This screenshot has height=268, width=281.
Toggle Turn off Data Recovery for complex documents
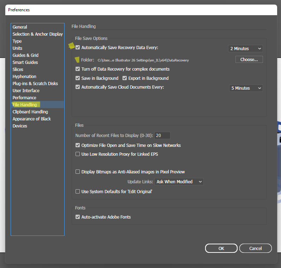pyautogui.click(x=78, y=69)
